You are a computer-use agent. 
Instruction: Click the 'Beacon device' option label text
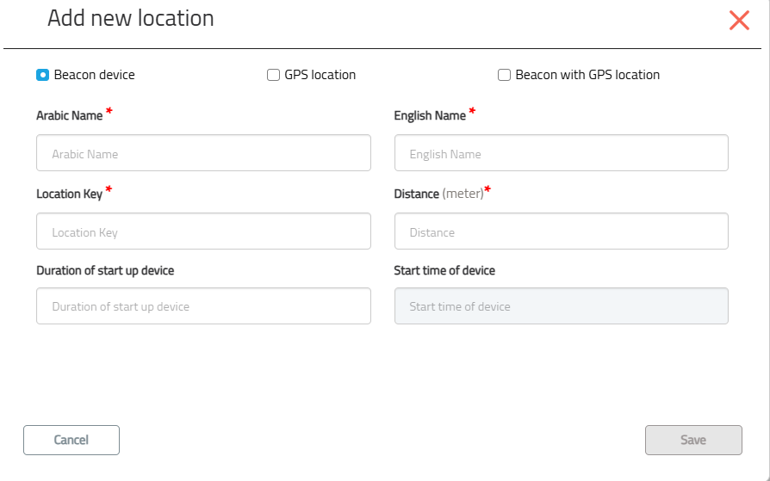(94, 75)
